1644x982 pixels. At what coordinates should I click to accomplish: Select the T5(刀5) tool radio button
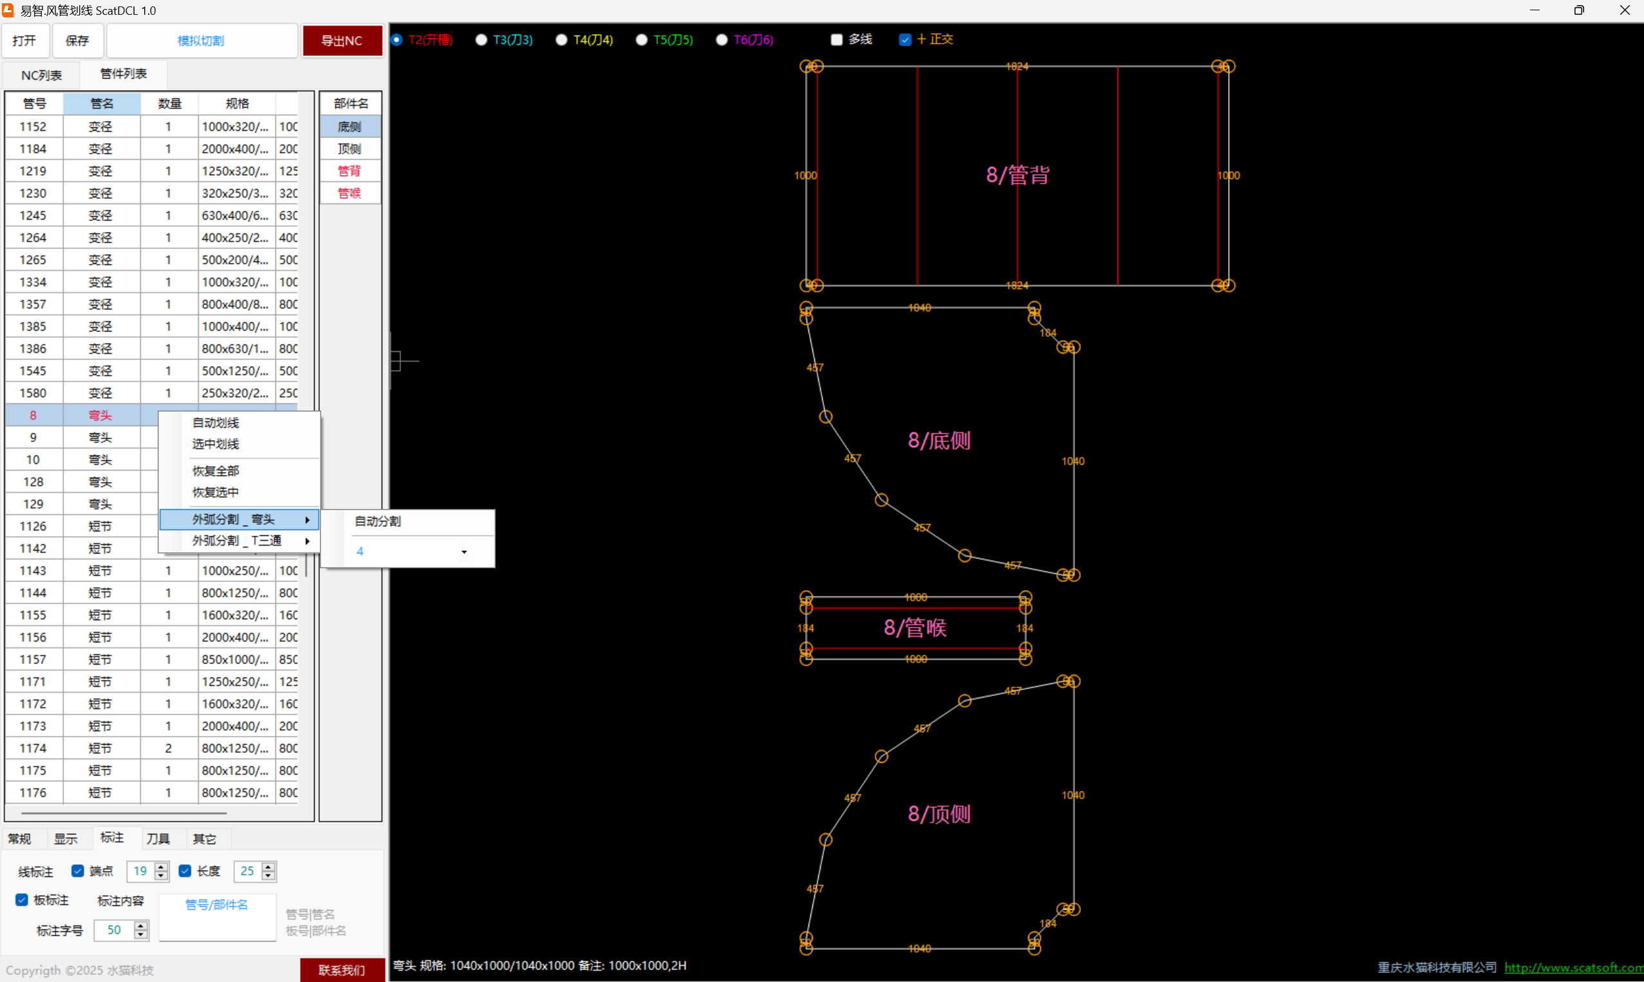coord(641,40)
